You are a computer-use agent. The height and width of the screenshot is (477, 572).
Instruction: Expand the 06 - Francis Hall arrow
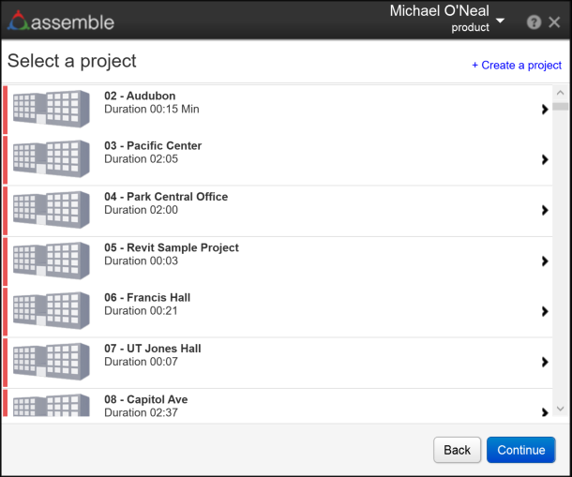(x=545, y=312)
